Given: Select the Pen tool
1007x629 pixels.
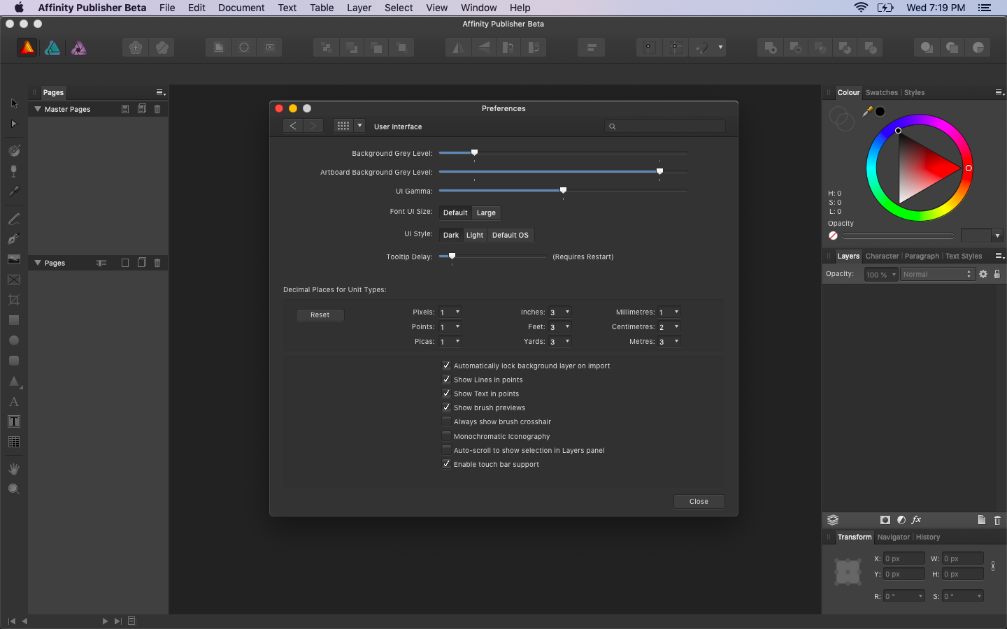Looking at the screenshot, I should tap(14, 239).
